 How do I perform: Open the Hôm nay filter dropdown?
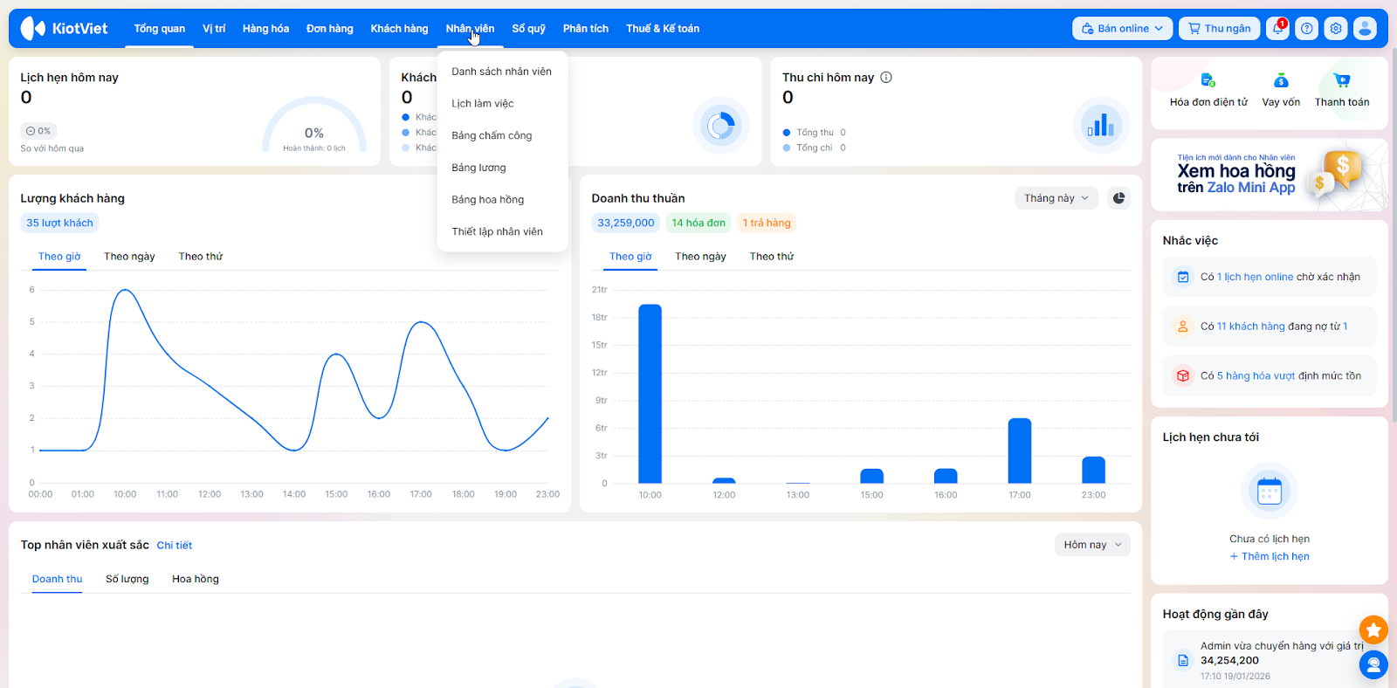click(1092, 545)
